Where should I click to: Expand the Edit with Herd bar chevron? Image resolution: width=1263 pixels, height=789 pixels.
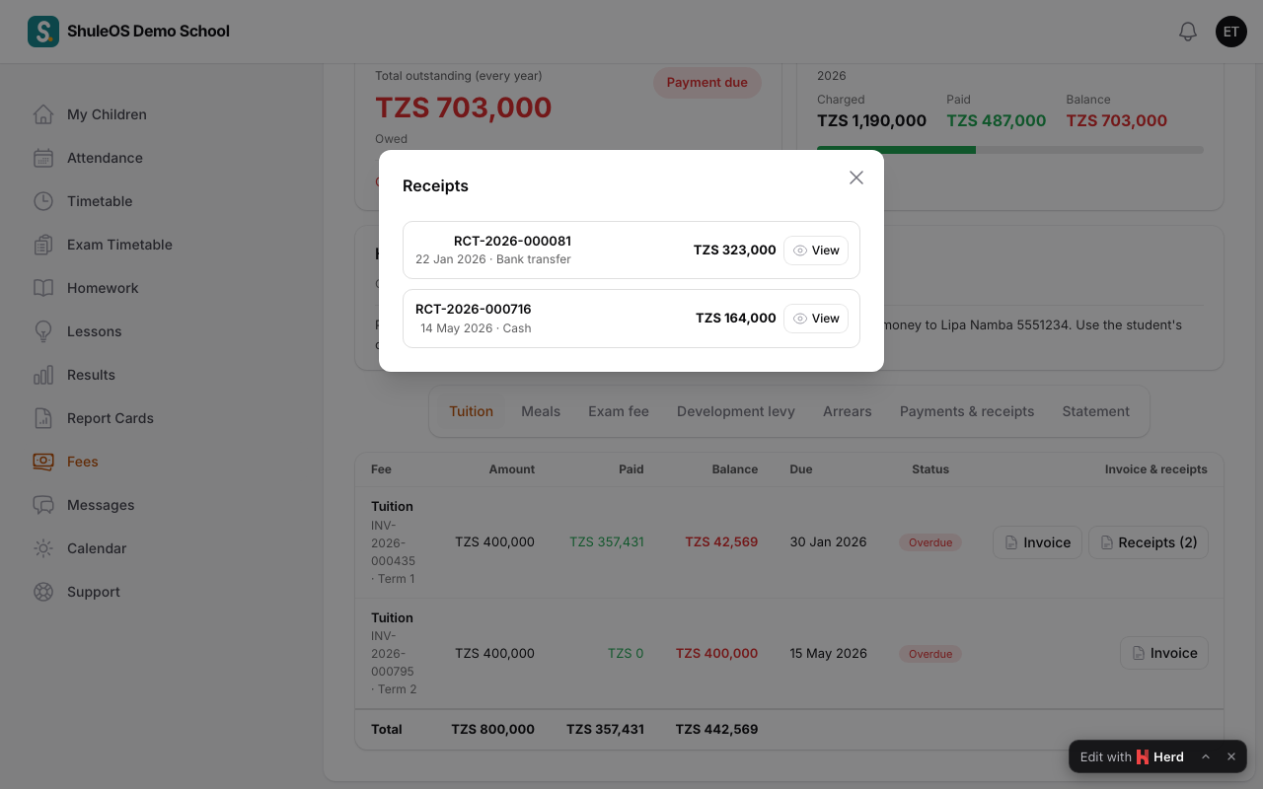tap(1206, 756)
